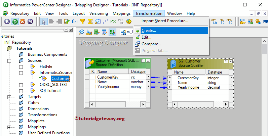Open the Layout menu
The image size is (268, 136).
pyautogui.click(x=79, y=13)
